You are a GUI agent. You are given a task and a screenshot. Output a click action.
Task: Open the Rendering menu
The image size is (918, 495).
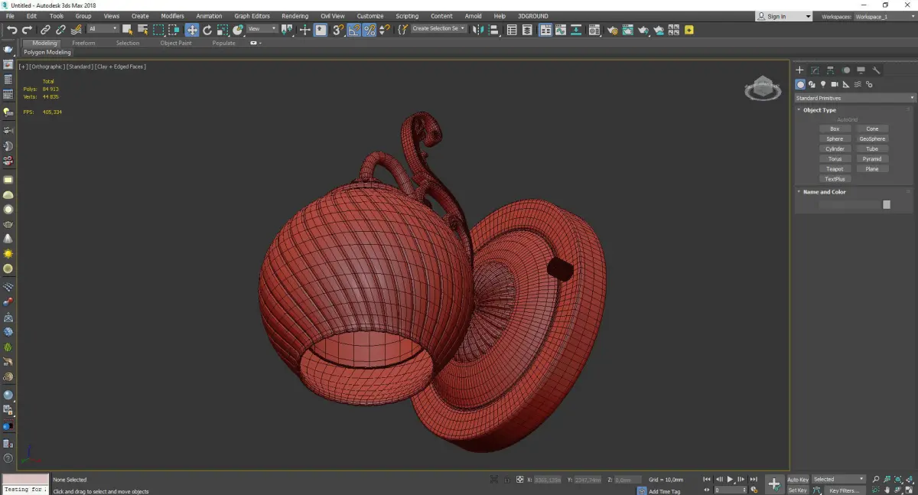295,16
